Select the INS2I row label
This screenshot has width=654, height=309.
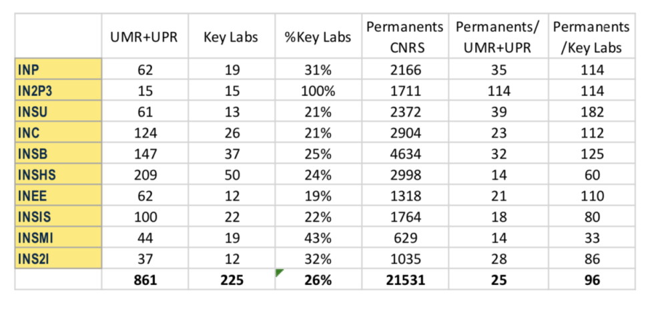coord(58,259)
